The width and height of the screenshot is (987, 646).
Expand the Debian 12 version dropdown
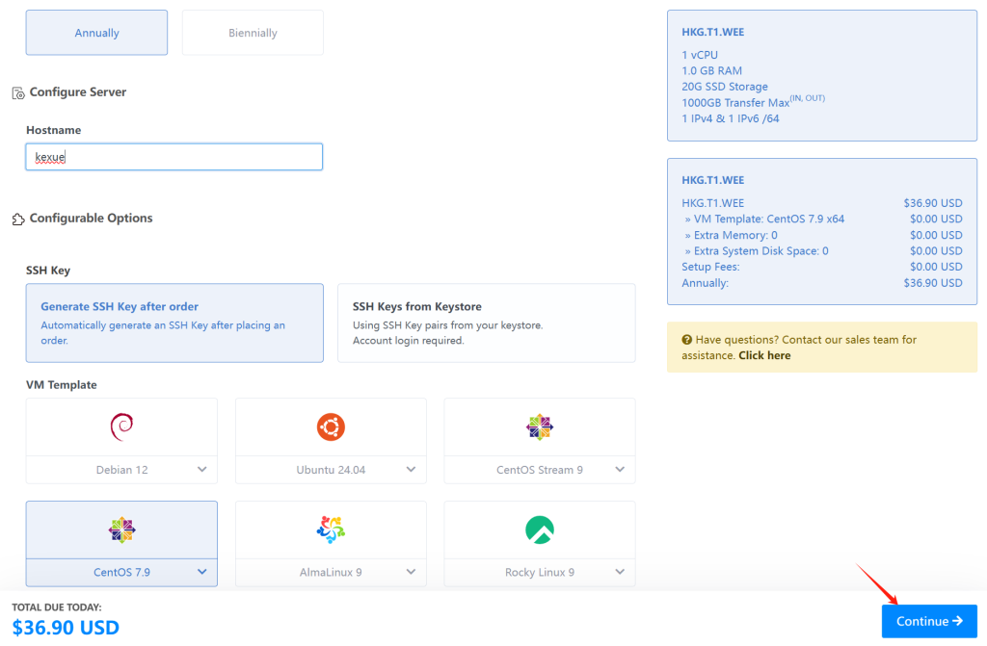point(201,470)
